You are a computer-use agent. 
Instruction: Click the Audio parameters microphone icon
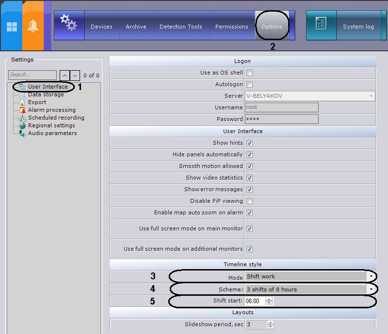pos(22,134)
